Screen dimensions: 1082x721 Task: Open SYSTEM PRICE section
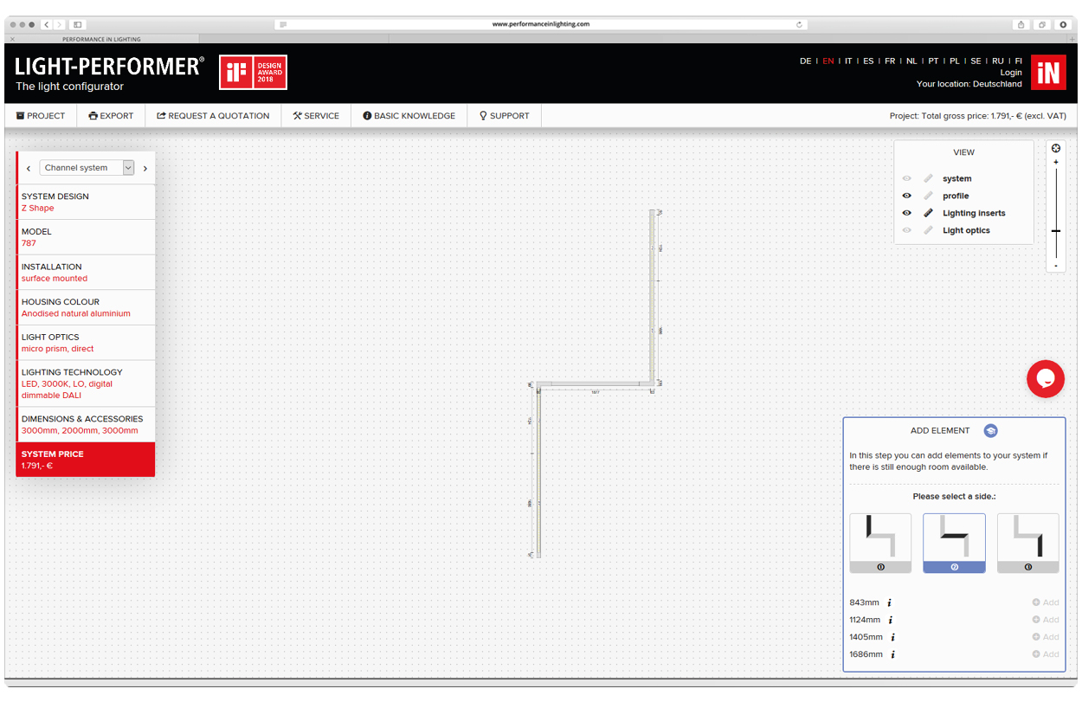coord(86,460)
